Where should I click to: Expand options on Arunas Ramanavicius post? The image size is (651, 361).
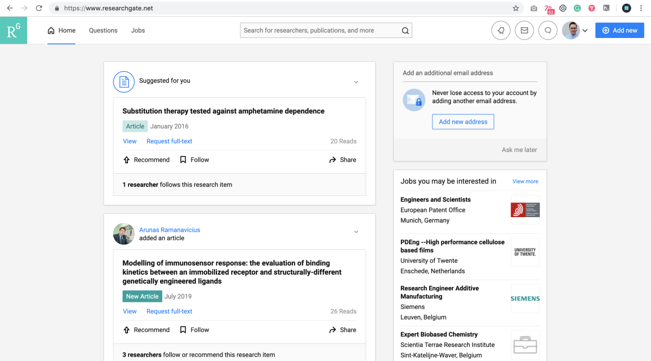[x=356, y=232]
